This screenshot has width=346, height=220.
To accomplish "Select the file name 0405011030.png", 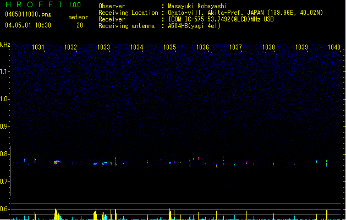I will click(28, 14).
